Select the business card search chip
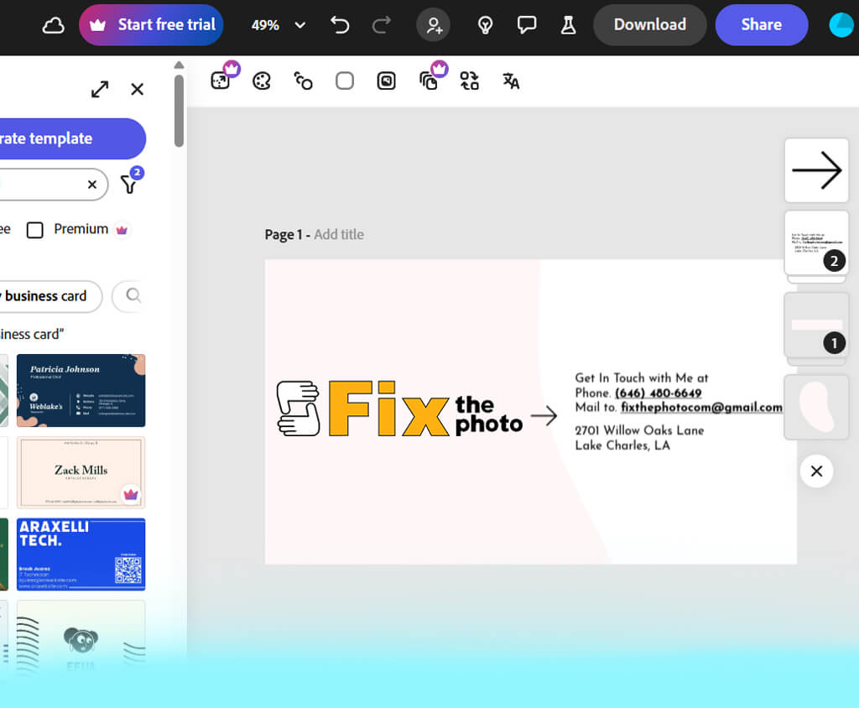Screen dimensions: 859x708 pyautogui.click(x=49, y=296)
